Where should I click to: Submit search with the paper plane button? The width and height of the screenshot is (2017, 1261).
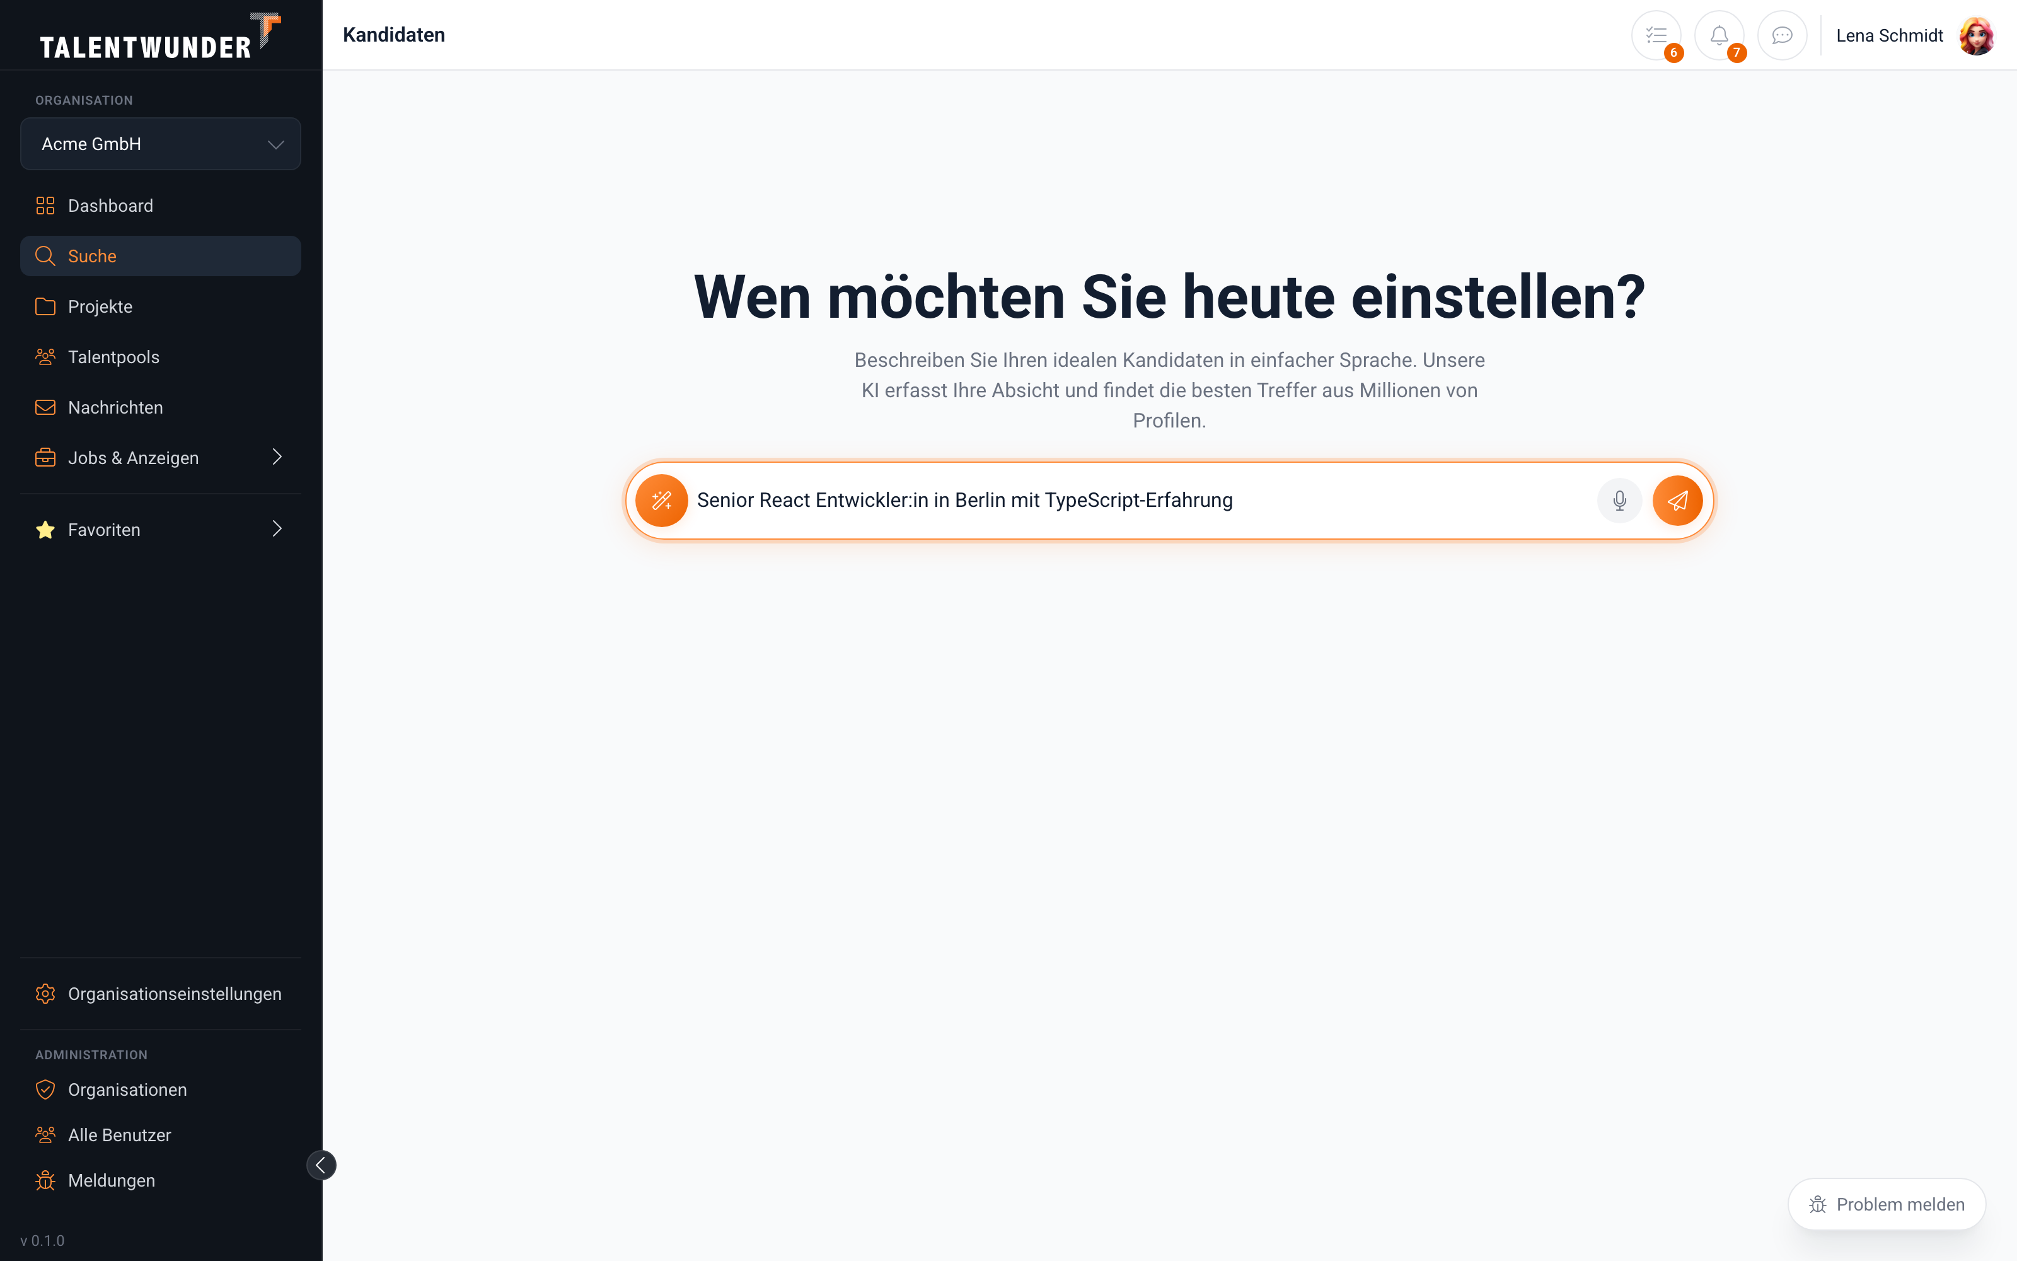point(1678,501)
